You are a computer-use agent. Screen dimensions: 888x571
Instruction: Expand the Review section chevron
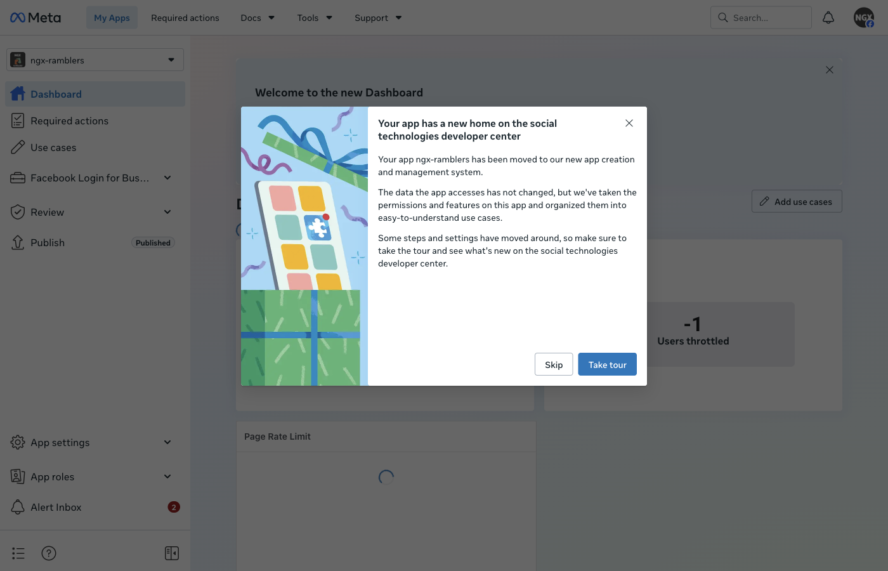(x=167, y=212)
